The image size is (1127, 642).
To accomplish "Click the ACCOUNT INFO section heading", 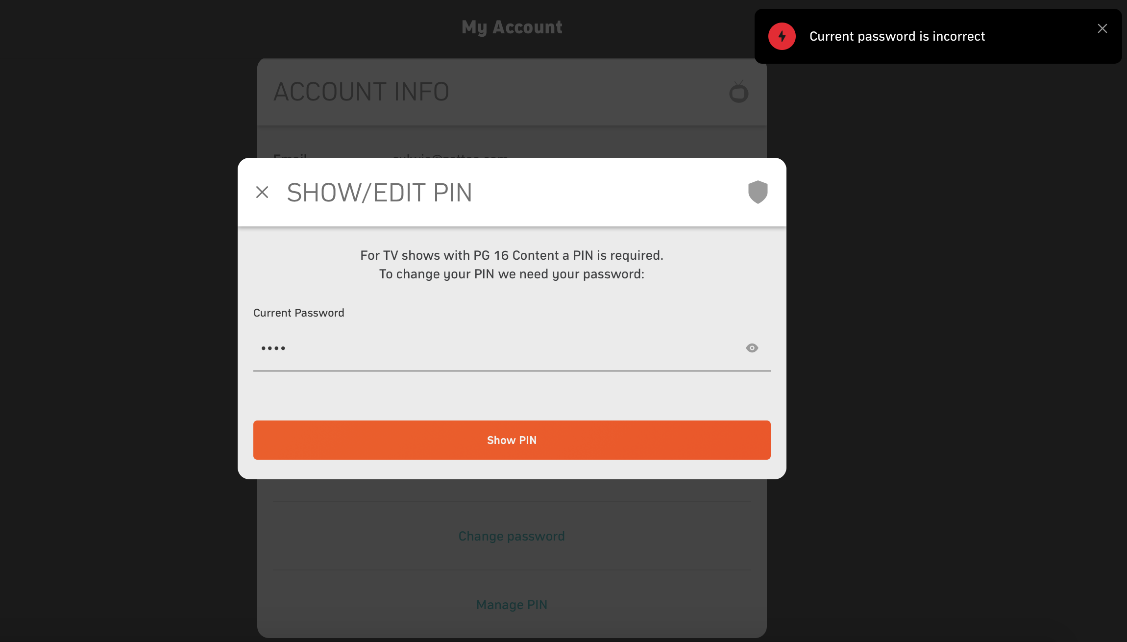I will click(361, 92).
